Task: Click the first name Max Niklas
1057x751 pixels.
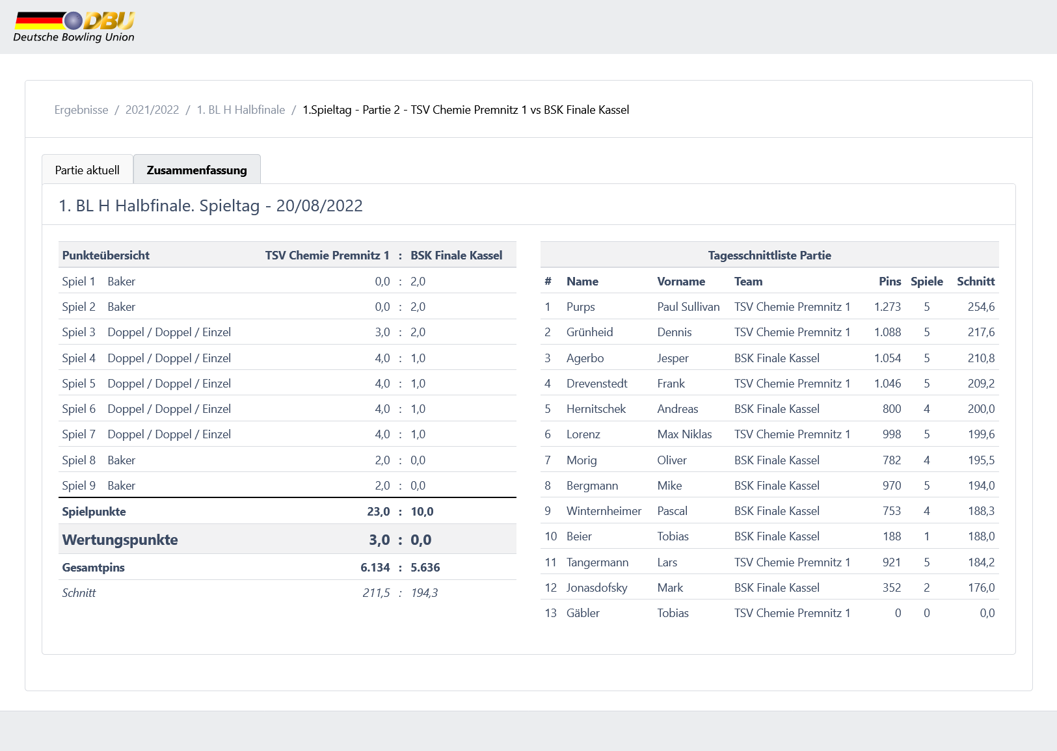Action: [684, 434]
